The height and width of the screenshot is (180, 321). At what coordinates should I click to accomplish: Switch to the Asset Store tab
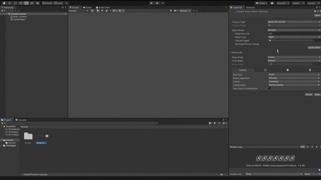click(x=103, y=7)
